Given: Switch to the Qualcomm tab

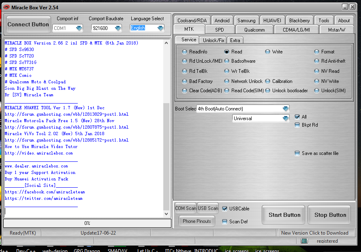Looking at the screenshot, I should click(x=254, y=30).
